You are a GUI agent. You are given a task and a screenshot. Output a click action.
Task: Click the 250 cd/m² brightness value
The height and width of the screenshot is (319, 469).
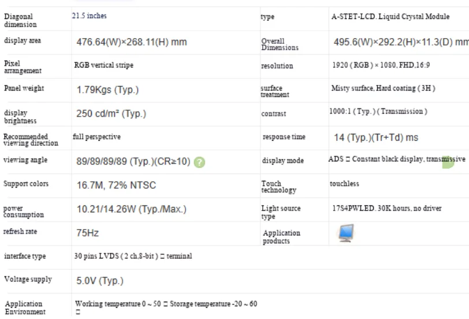pos(111,114)
